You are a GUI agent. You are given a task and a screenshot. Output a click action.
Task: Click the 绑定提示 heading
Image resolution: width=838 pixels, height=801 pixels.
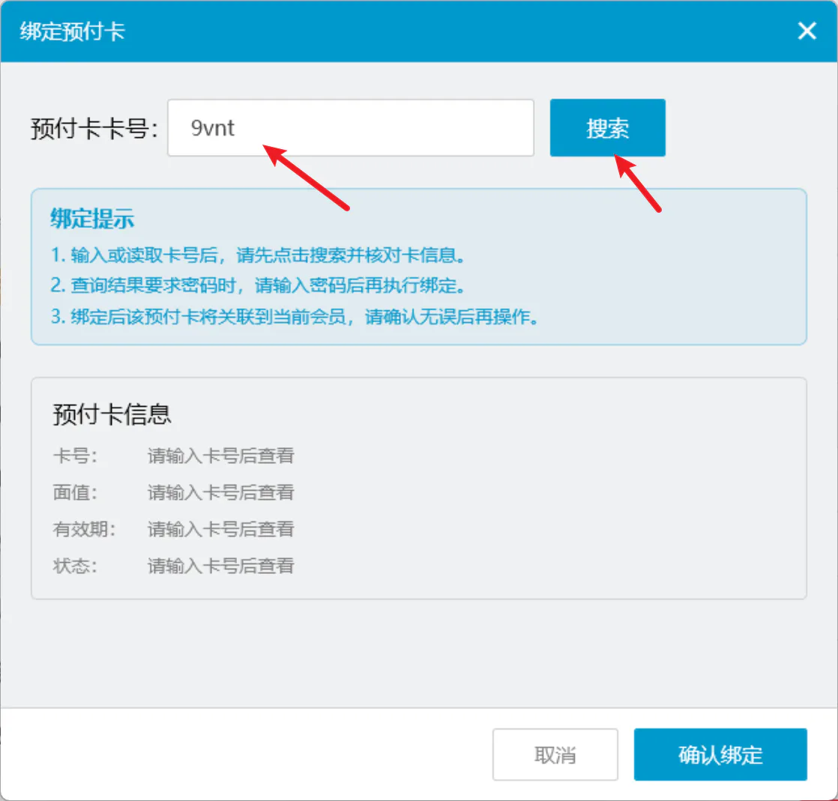(x=92, y=219)
